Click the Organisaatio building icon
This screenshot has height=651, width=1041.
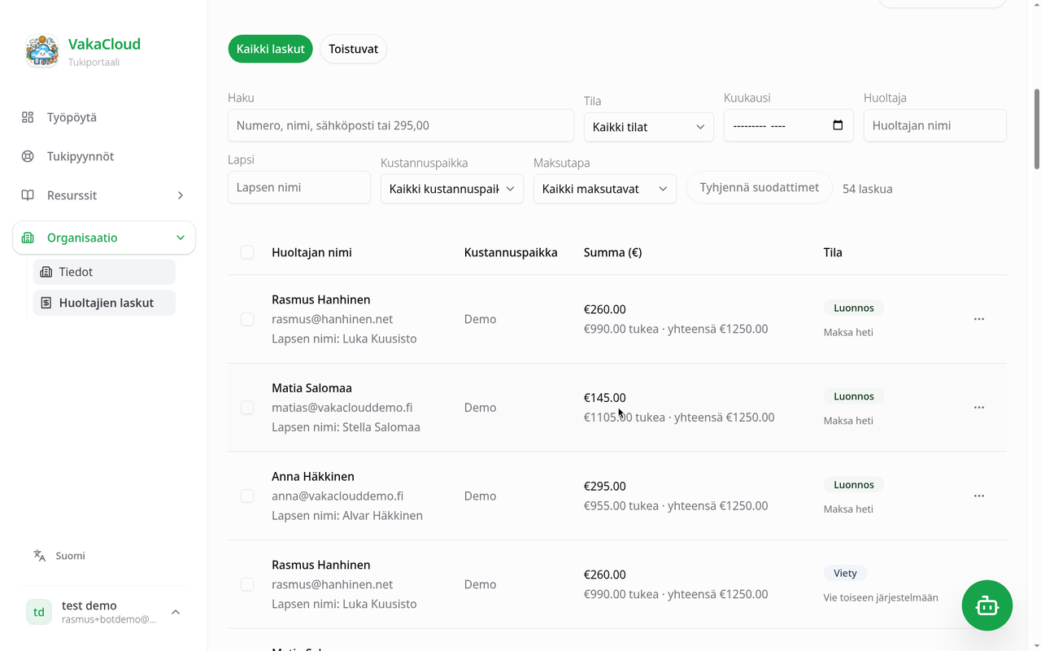pyautogui.click(x=28, y=238)
